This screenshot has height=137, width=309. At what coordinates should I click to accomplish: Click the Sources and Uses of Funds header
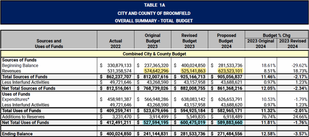click(x=49, y=44)
